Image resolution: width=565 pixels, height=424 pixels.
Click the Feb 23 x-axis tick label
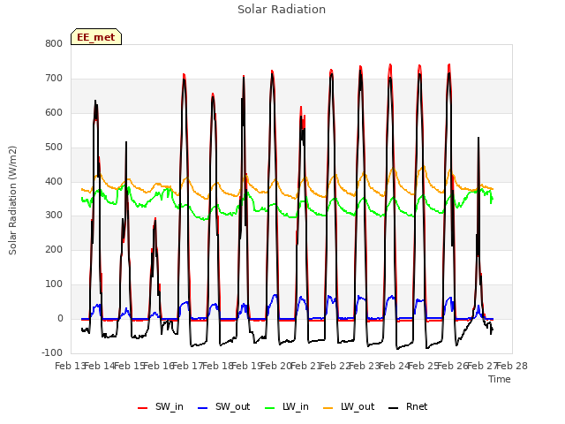tap(365, 367)
